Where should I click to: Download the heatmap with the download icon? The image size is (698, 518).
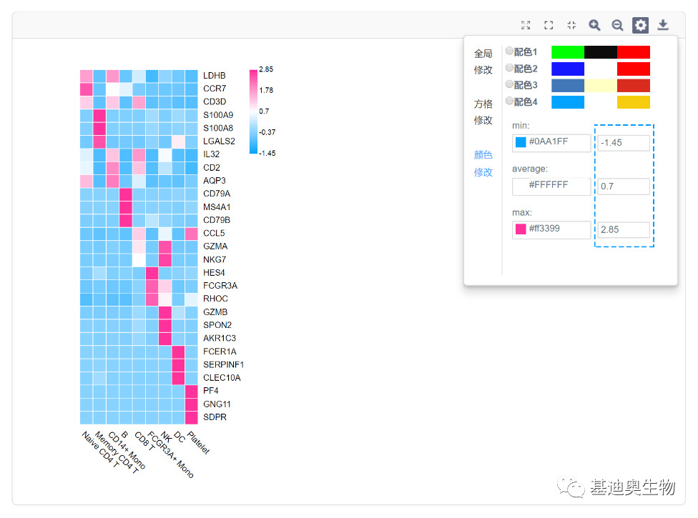pos(663,25)
